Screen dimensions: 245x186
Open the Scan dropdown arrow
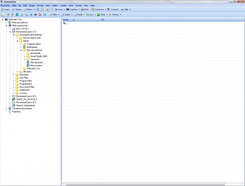64,9
